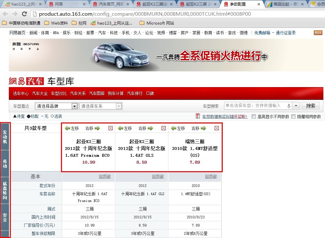Remove the 1.4AT GLS column
This screenshot has width=325, height=238.
point(164,128)
